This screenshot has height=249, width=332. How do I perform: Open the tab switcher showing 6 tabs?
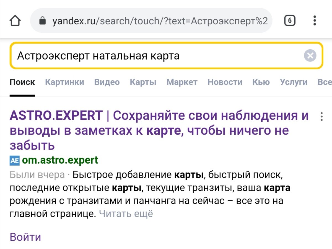pos(289,21)
